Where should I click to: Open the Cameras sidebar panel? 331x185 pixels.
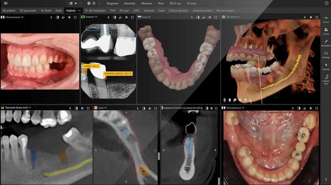[326, 67]
